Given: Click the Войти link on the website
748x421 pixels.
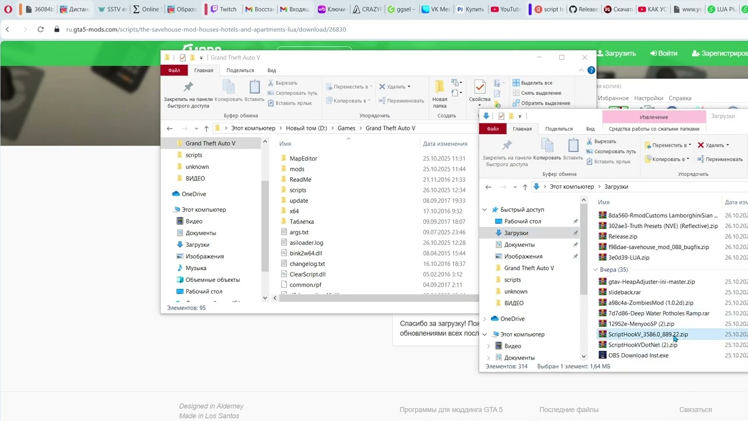Looking at the screenshot, I should (663, 53).
